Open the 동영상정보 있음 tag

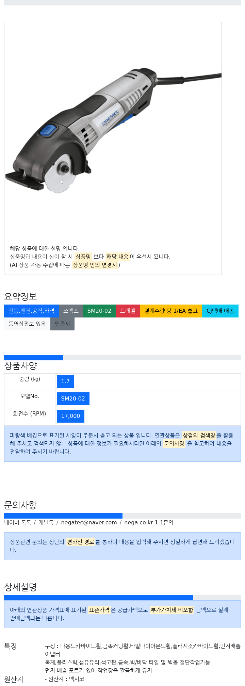(27, 324)
